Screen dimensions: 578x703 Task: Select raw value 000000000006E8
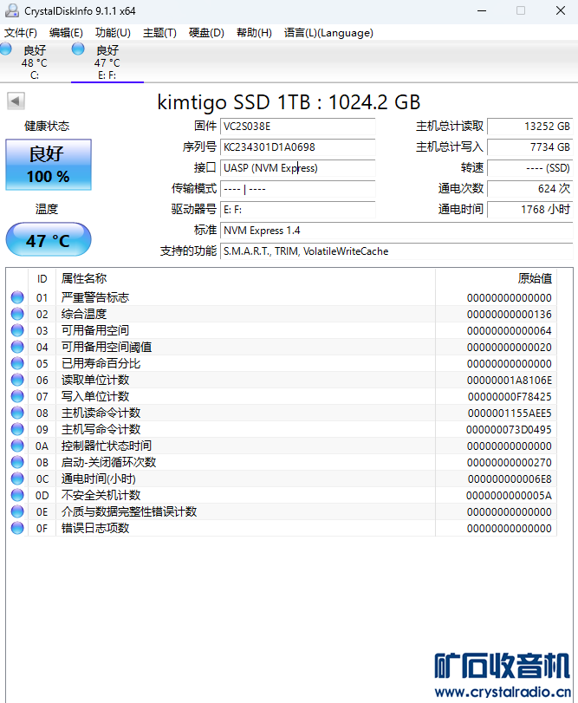[x=510, y=478]
